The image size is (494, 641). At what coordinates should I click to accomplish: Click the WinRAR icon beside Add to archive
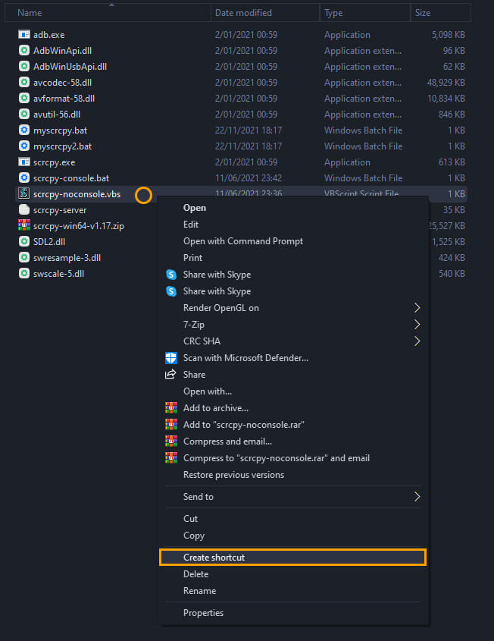(x=171, y=408)
